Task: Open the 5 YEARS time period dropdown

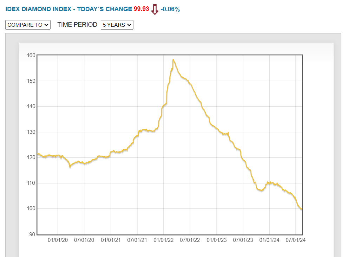Action: pyautogui.click(x=117, y=25)
